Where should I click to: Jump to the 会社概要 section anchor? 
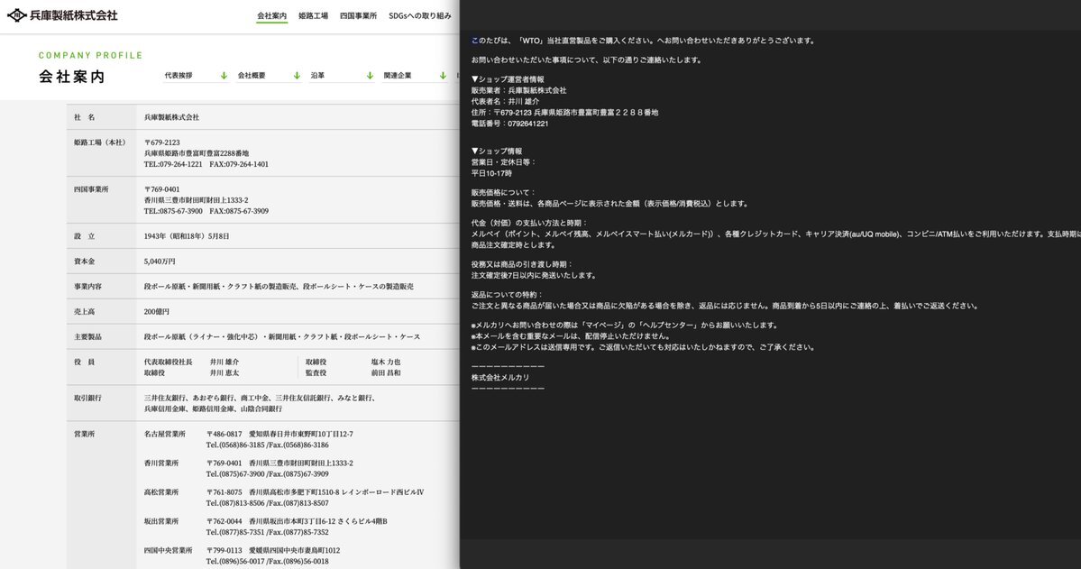[x=269, y=75]
